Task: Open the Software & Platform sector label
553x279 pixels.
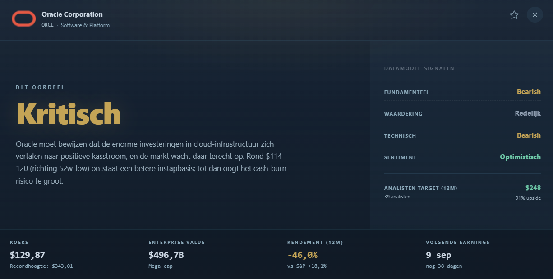Action: pos(85,25)
